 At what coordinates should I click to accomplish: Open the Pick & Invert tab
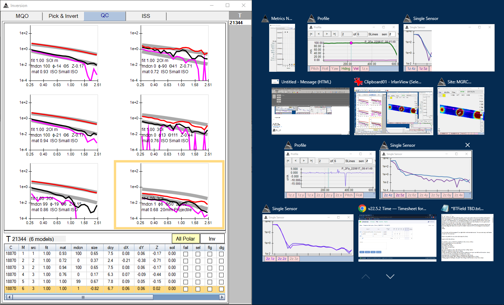(63, 16)
